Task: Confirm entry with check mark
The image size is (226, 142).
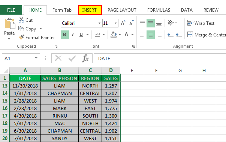Action: click(72, 58)
